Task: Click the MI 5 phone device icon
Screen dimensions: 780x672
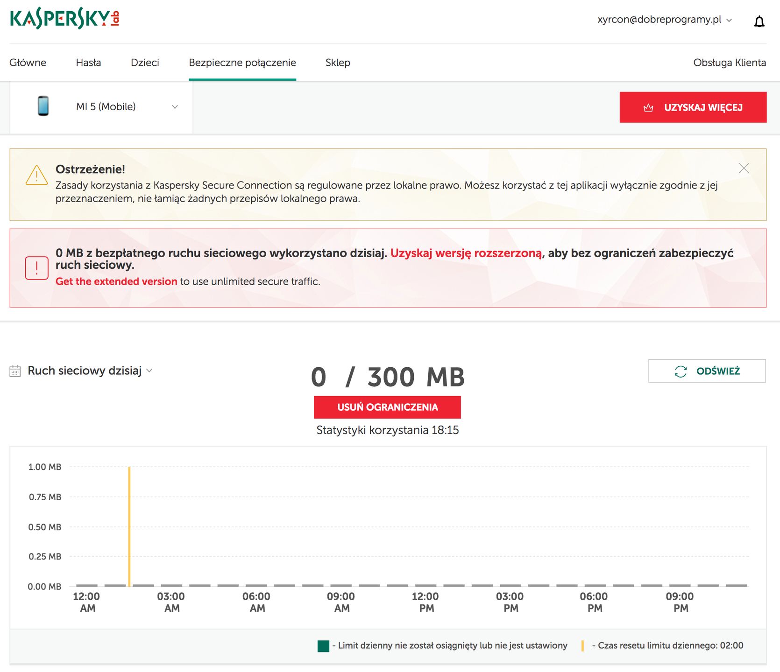Action: point(43,106)
